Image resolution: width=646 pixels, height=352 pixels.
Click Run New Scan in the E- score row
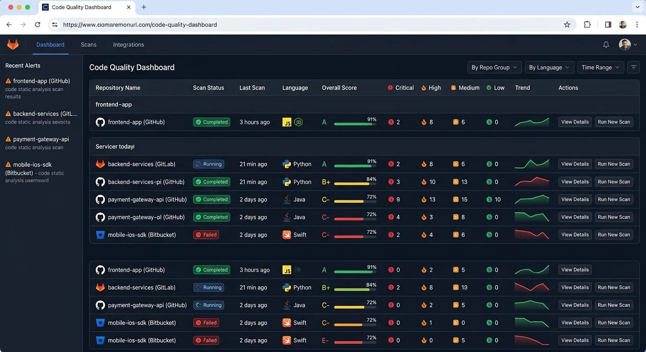614,341
